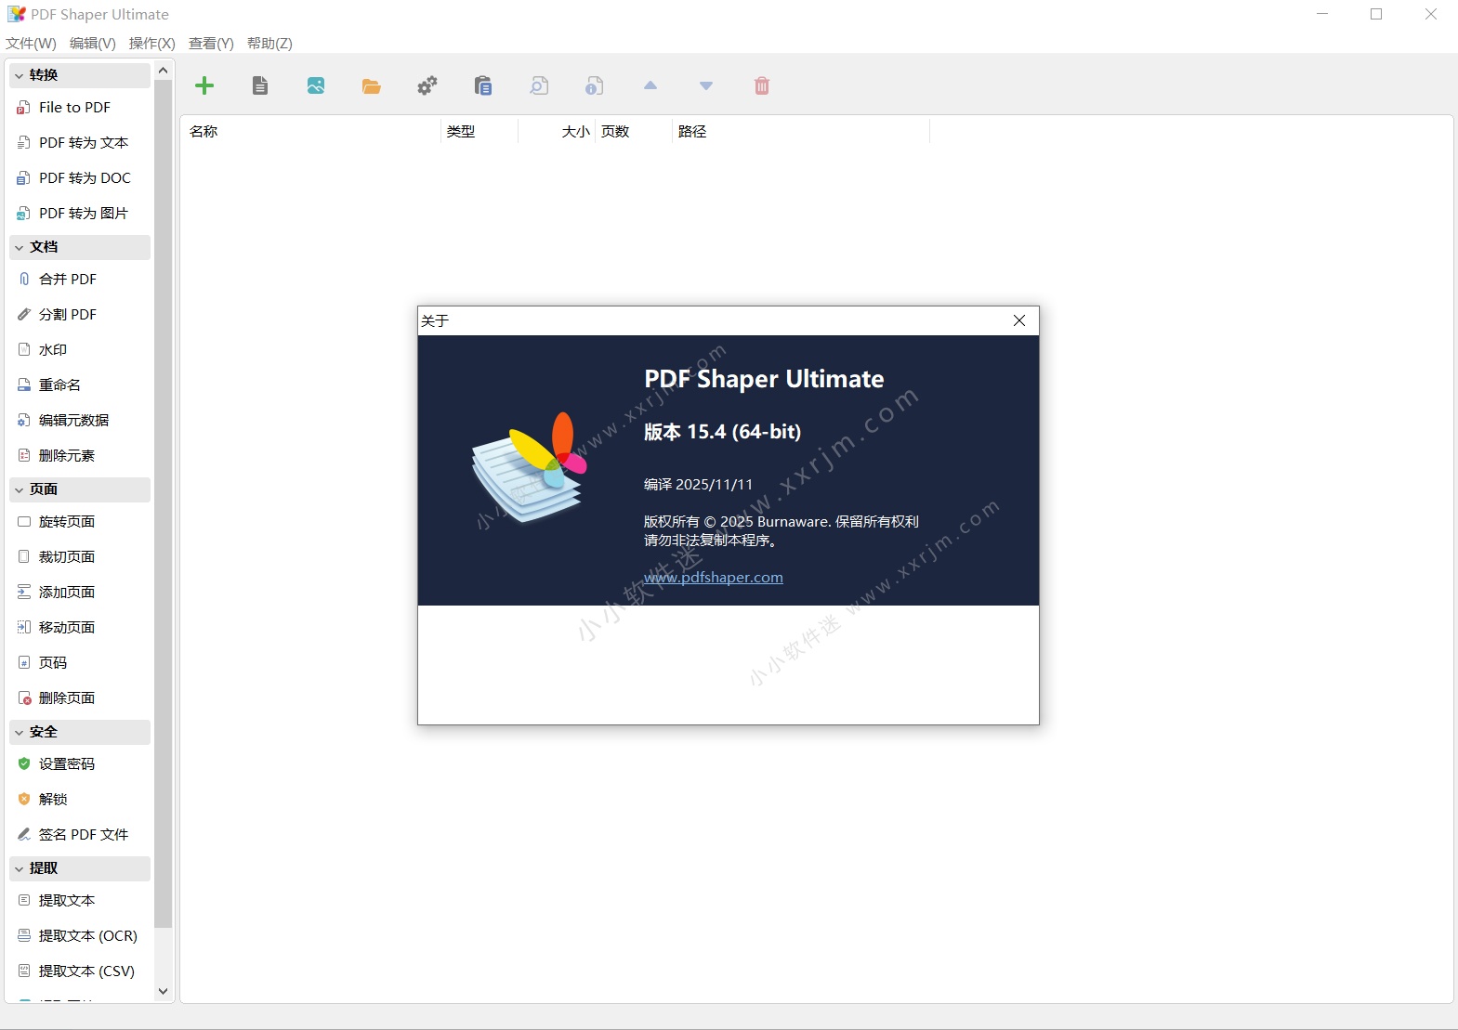The width and height of the screenshot is (1458, 1030).
Task: Open the 文件(W) menu
Action: (32, 44)
